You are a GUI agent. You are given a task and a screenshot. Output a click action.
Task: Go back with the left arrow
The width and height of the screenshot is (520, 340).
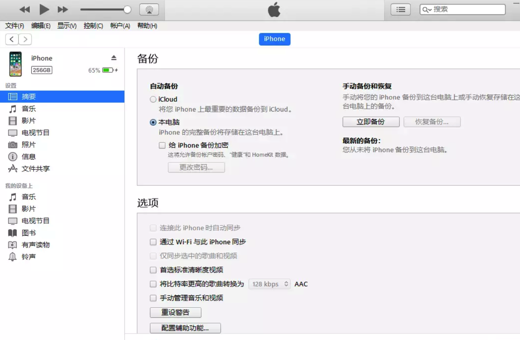point(12,39)
